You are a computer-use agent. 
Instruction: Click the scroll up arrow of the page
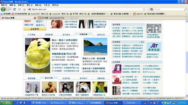click(187, 21)
